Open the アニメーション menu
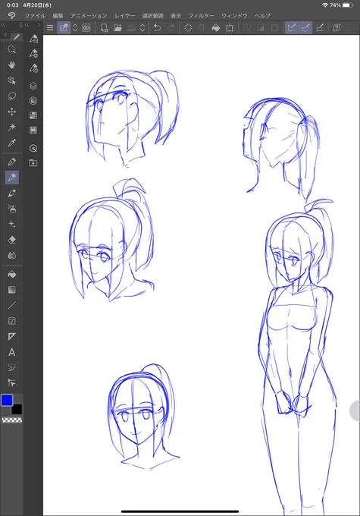 (89, 15)
